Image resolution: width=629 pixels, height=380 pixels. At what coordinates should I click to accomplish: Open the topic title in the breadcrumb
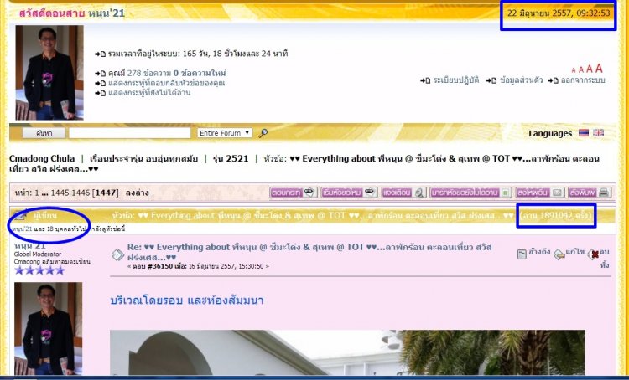coord(304,163)
